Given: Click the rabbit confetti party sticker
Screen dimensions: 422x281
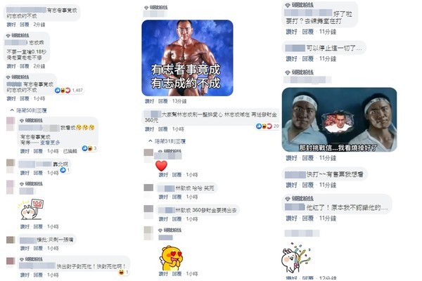Looking at the screenshot, I should click(x=296, y=257).
